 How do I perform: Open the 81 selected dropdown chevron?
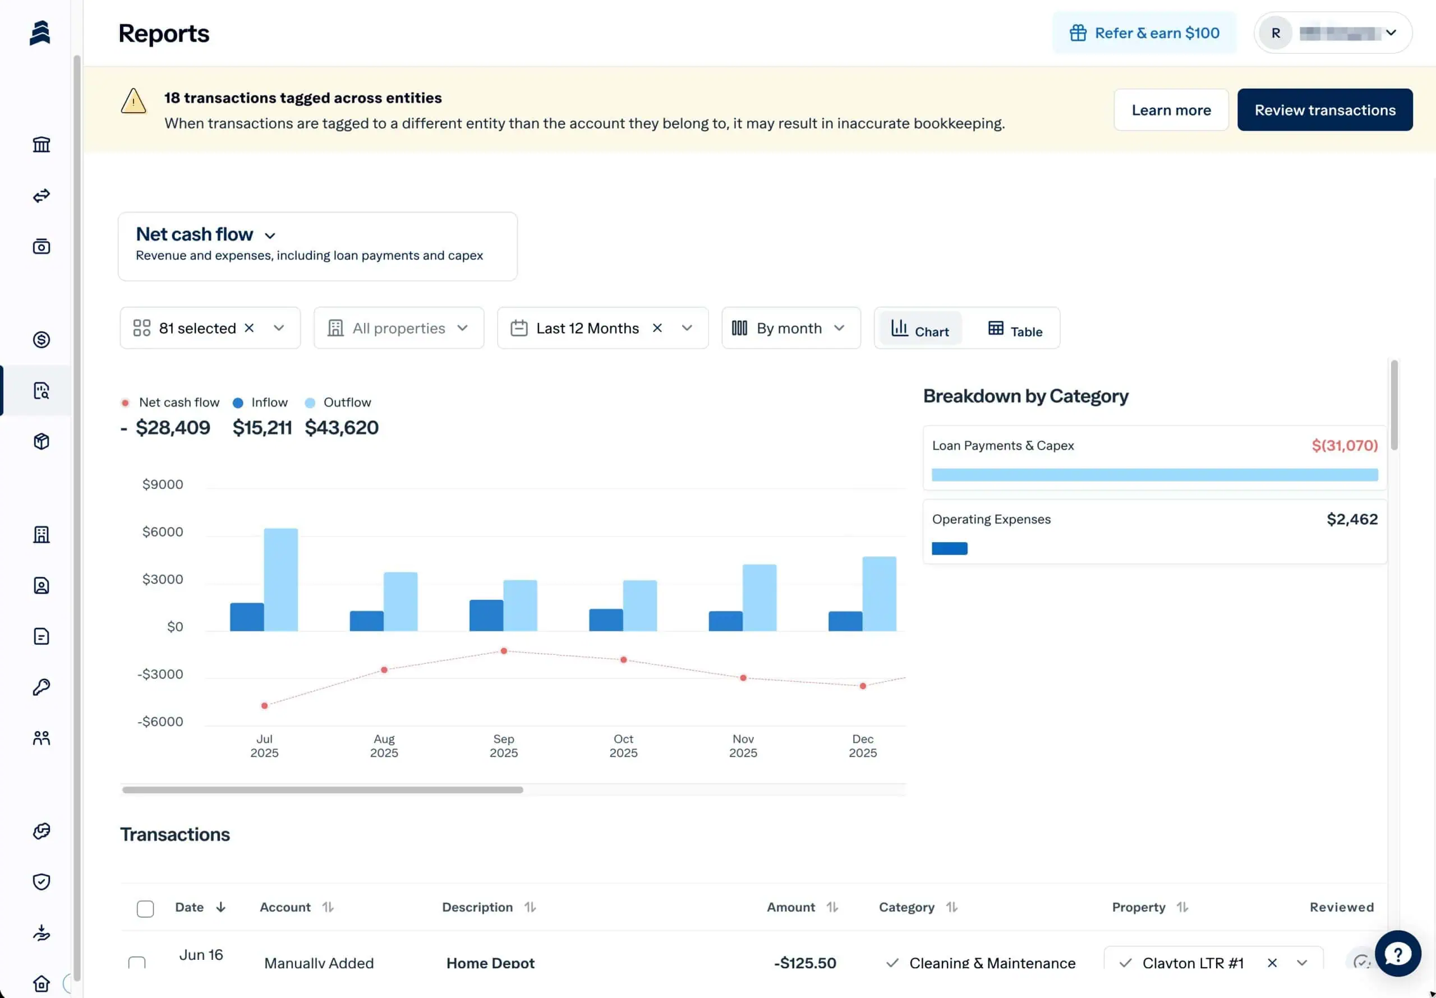click(x=279, y=327)
